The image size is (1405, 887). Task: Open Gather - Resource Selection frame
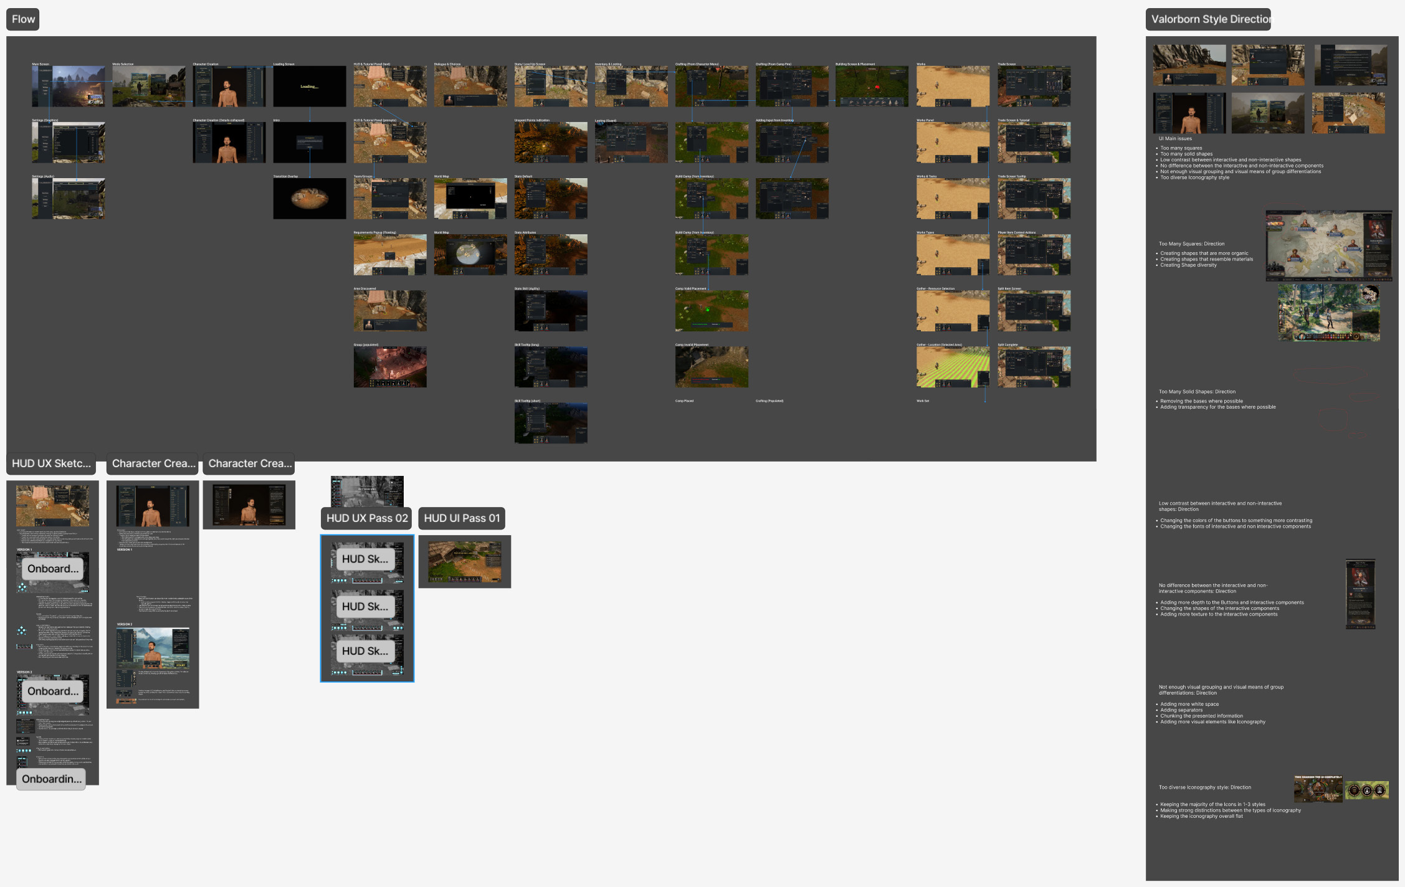click(x=953, y=311)
